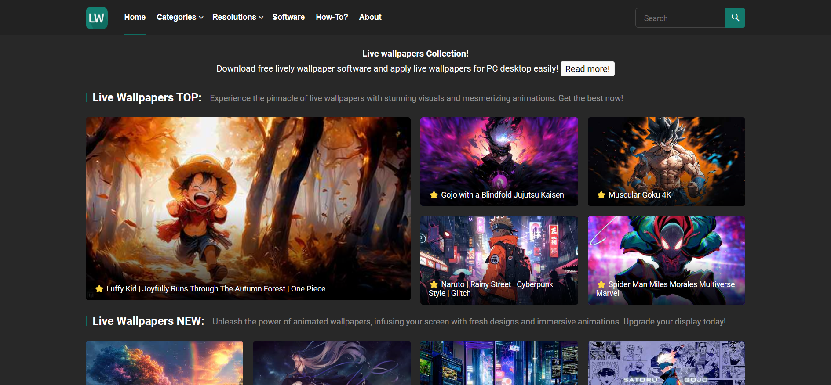Click the Live Wallpapers TOP heading
The width and height of the screenshot is (831, 385).
[x=147, y=97]
